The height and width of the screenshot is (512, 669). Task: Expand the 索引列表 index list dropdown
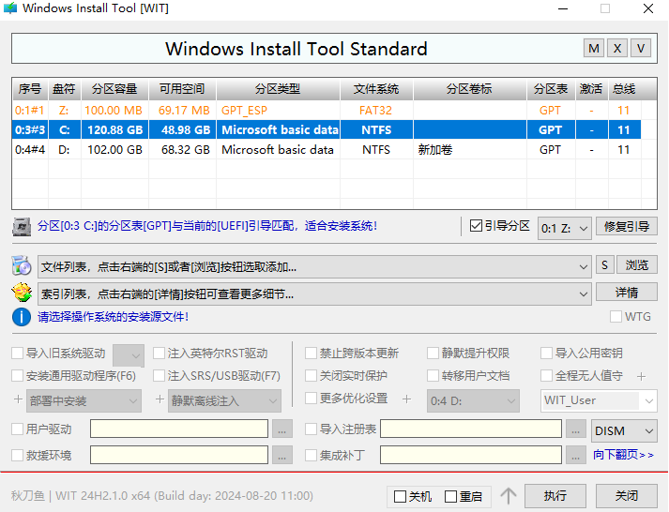[314, 294]
